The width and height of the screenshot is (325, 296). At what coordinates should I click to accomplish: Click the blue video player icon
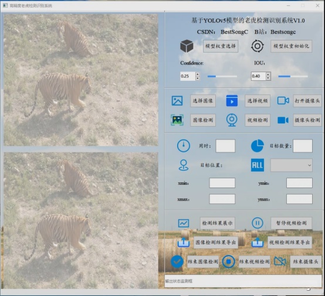pos(232,101)
